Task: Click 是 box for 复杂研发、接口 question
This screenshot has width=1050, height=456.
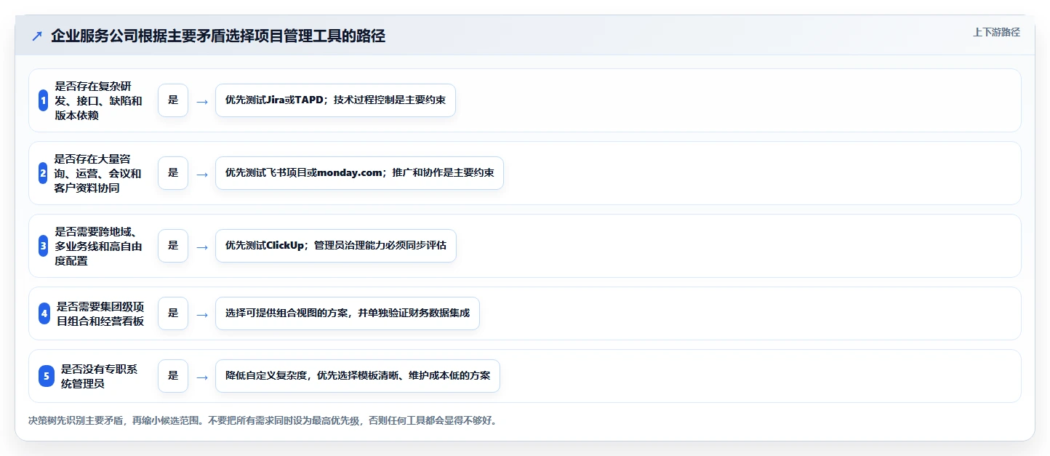Action: pos(173,100)
